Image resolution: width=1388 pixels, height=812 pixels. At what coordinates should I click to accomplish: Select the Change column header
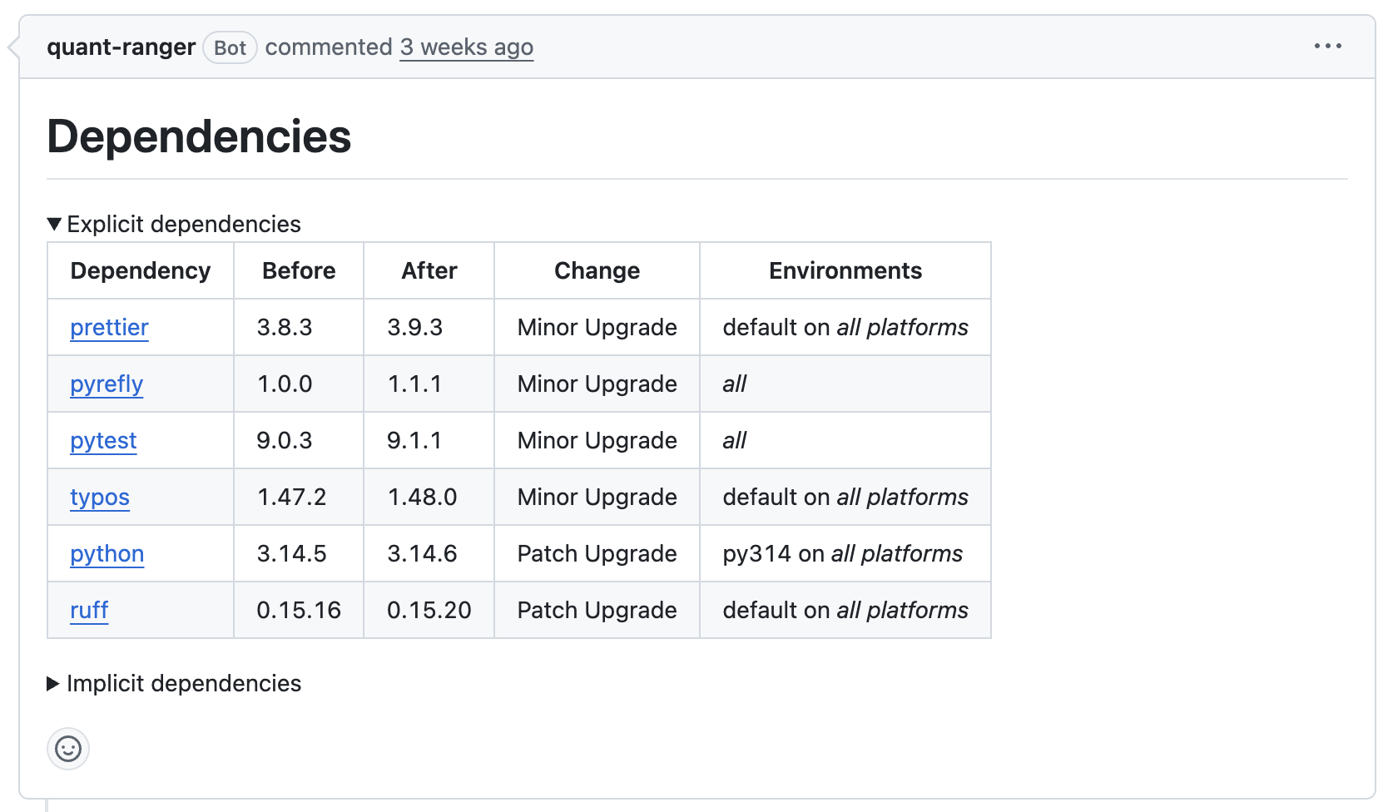[x=597, y=270]
